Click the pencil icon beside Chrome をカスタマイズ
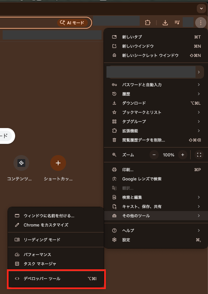 (x=17, y=225)
